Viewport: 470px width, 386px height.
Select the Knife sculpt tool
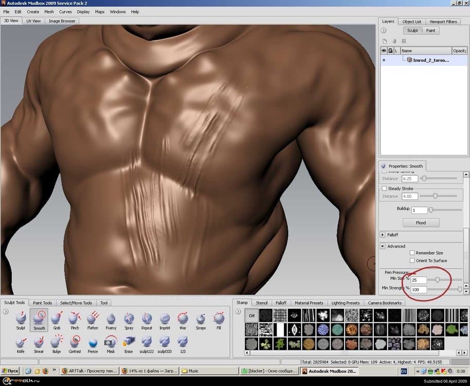pyautogui.click(x=21, y=342)
